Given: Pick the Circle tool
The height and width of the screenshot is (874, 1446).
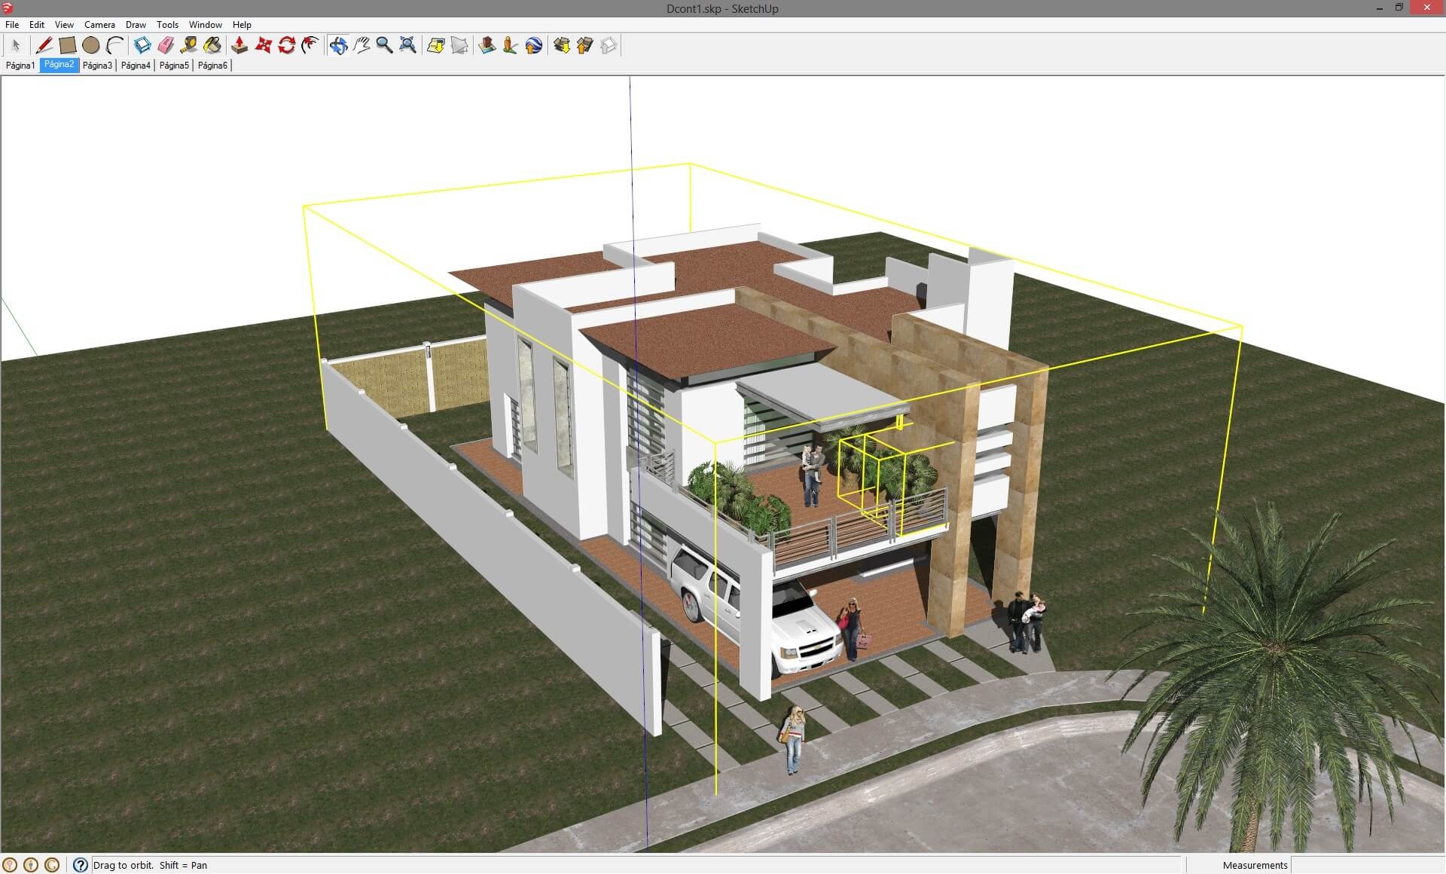Looking at the screenshot, I should [x=91, y=46].
